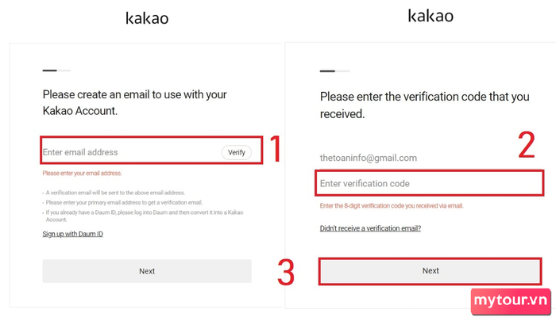The image size is (556, 321).
Task: Click the progress step bar on verification form
Action: pyautogui.click(x=334, y=71)
